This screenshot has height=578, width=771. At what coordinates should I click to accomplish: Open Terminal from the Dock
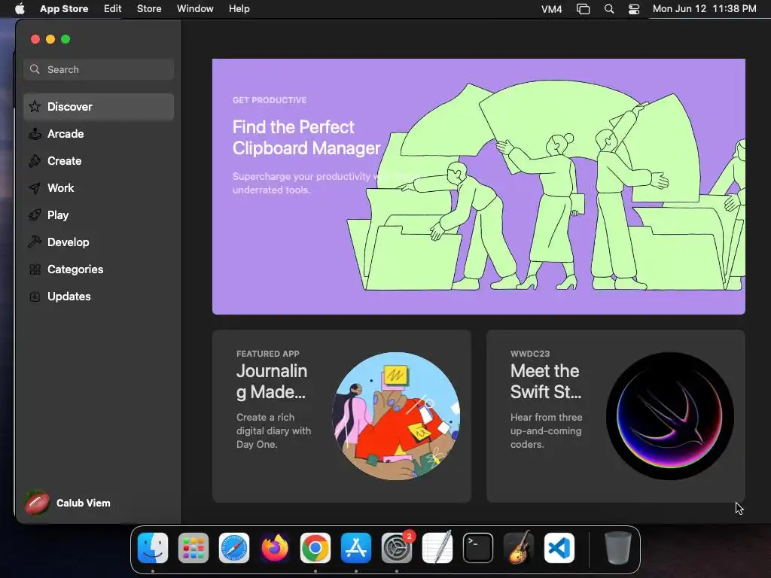(x=478, y=548)
